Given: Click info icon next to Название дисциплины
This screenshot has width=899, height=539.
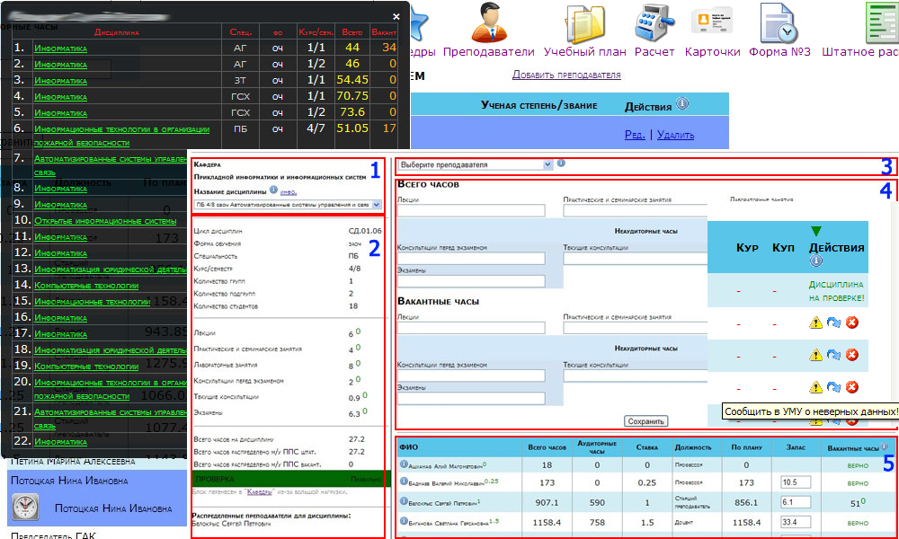Looking at the screenshot, I should [273, 191].
